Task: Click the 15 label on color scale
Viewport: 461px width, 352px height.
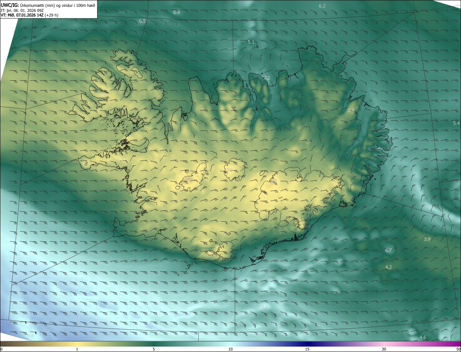Action: [x=307, y=349]
